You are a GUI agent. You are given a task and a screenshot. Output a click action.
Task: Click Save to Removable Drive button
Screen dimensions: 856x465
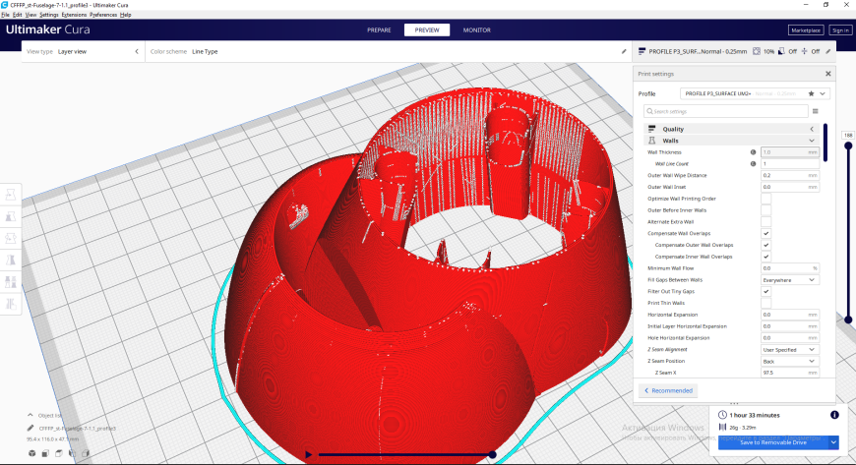[x=773, y=442]
